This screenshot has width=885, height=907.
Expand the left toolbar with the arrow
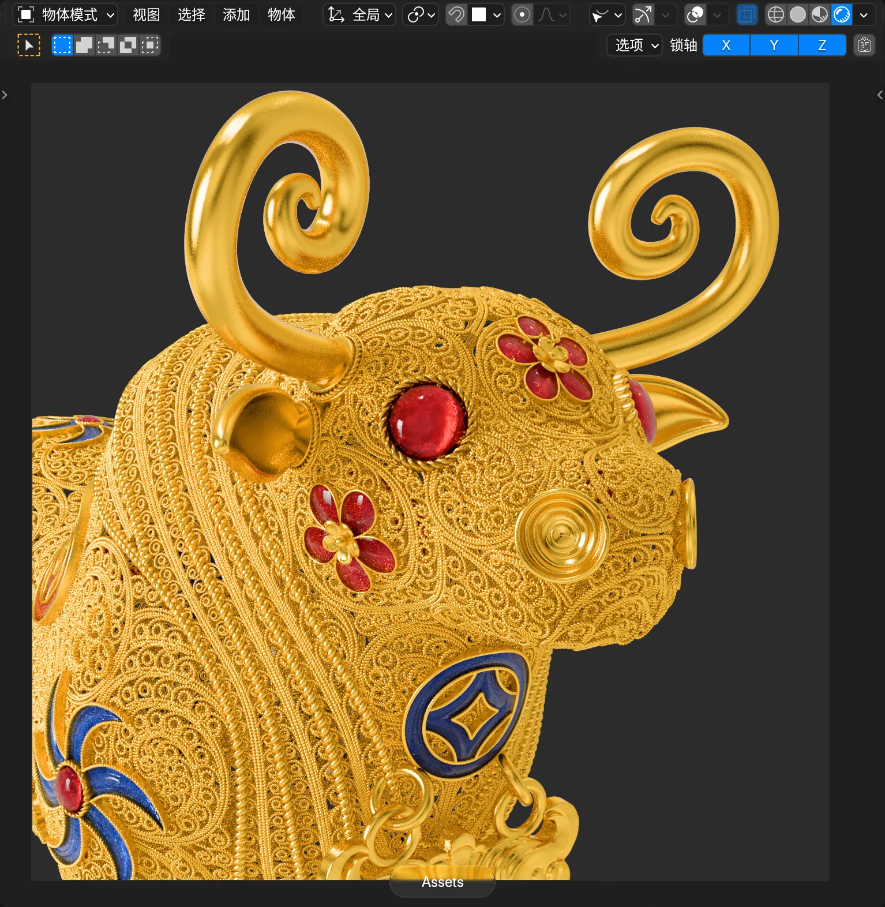click(x=5, y=95)
